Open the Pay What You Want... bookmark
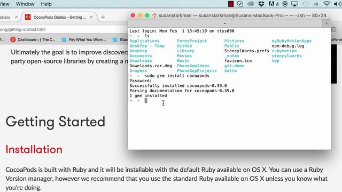 click(x=83, y=39)
